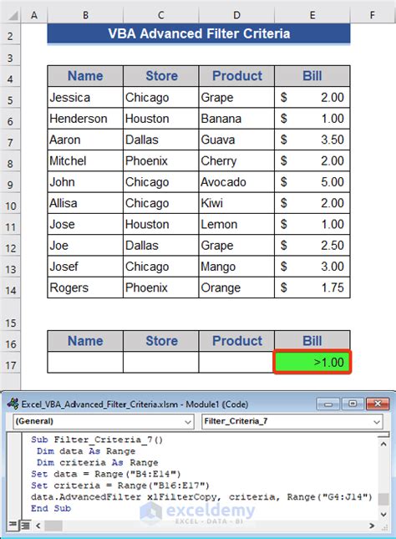Select the Aaron cell
This screenshot has height=539, width=396.
click(85, 140)
